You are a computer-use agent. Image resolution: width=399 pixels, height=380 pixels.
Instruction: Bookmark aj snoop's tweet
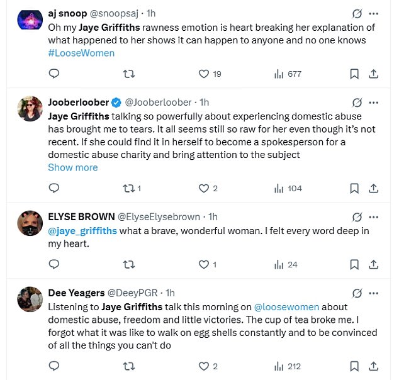[x=354, y=74]
